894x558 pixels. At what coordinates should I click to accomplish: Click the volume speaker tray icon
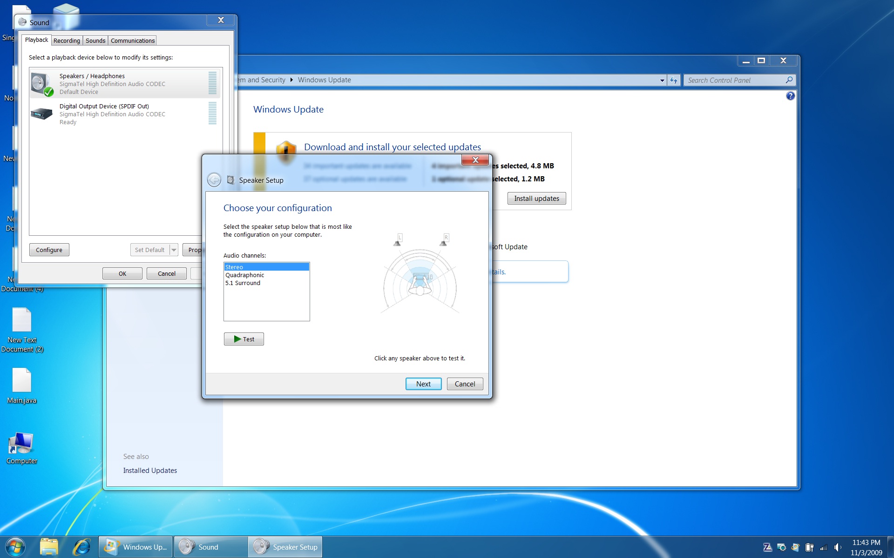point(838,547)
